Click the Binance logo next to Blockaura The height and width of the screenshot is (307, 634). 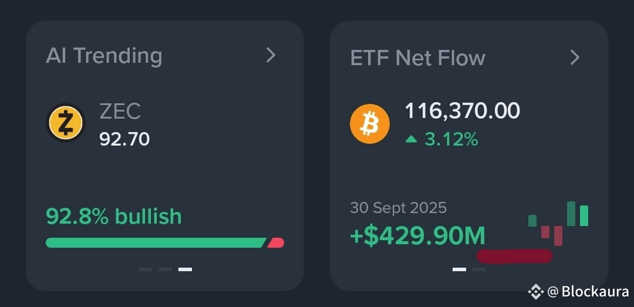[535, 292]
